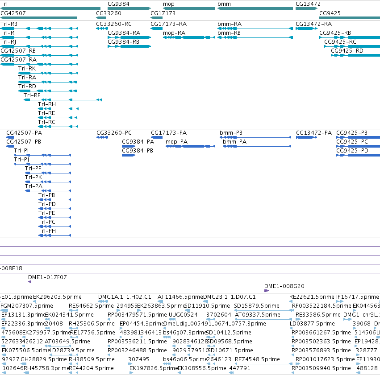380x375 pixels.
Task: Click the CG42507 gene feature
Action: tap(38, 18)
